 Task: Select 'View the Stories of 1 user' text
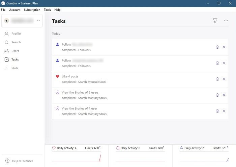point(80,109)
